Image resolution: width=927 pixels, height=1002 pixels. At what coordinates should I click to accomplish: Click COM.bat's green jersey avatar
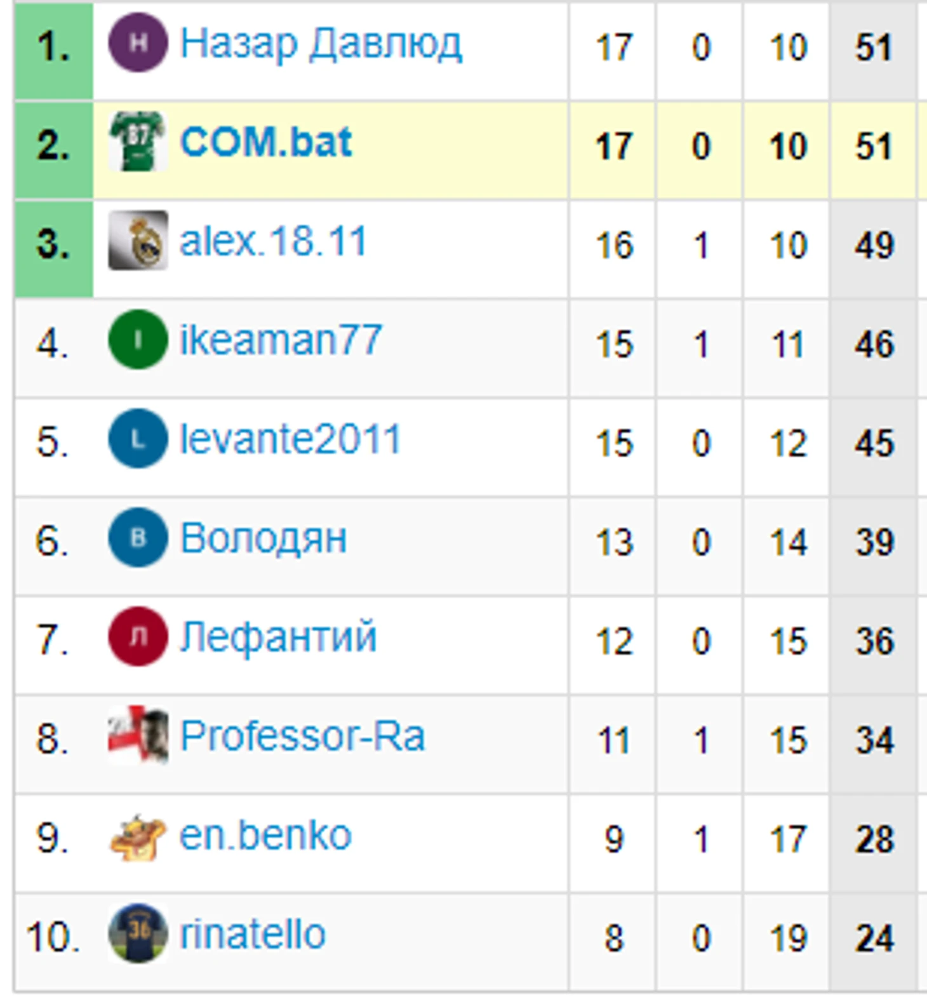tap(138, 142)
